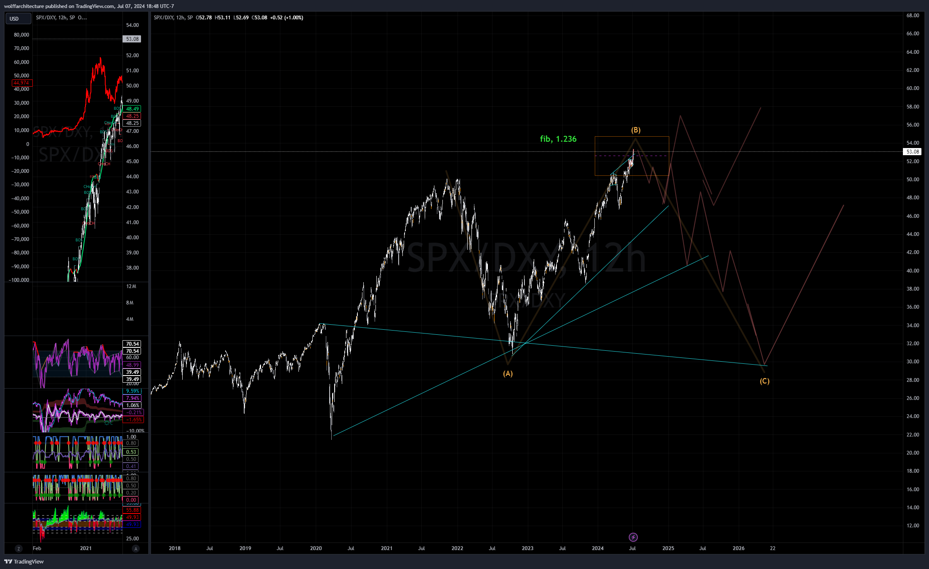Click the main chart SPX/DXY, 12h, SP title

click(x=173, y=18)
